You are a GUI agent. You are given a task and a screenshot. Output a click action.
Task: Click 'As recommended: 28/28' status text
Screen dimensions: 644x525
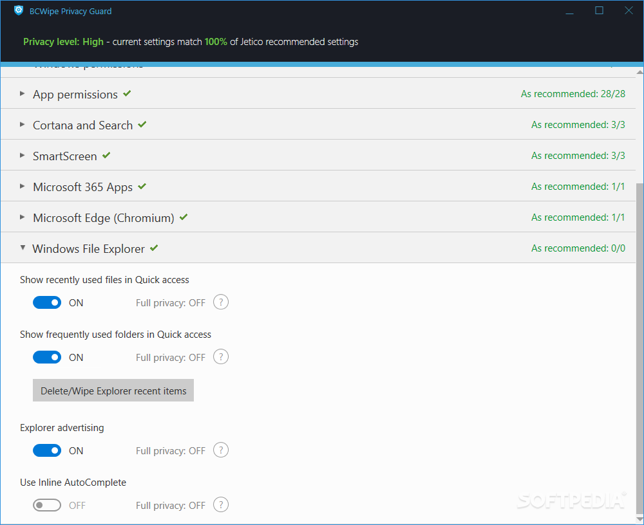click(573, 93)
